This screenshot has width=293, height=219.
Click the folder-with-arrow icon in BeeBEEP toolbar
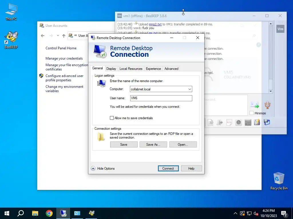(220, 122)
